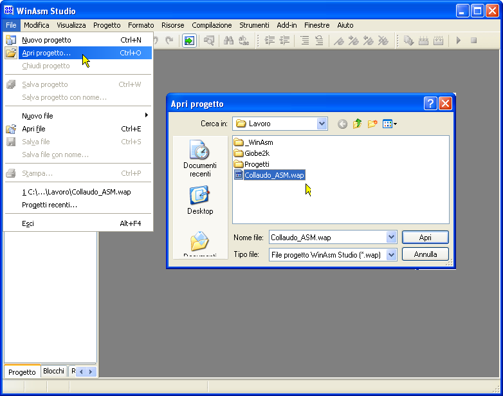Click the Nome file text field

tap(328, 238)
